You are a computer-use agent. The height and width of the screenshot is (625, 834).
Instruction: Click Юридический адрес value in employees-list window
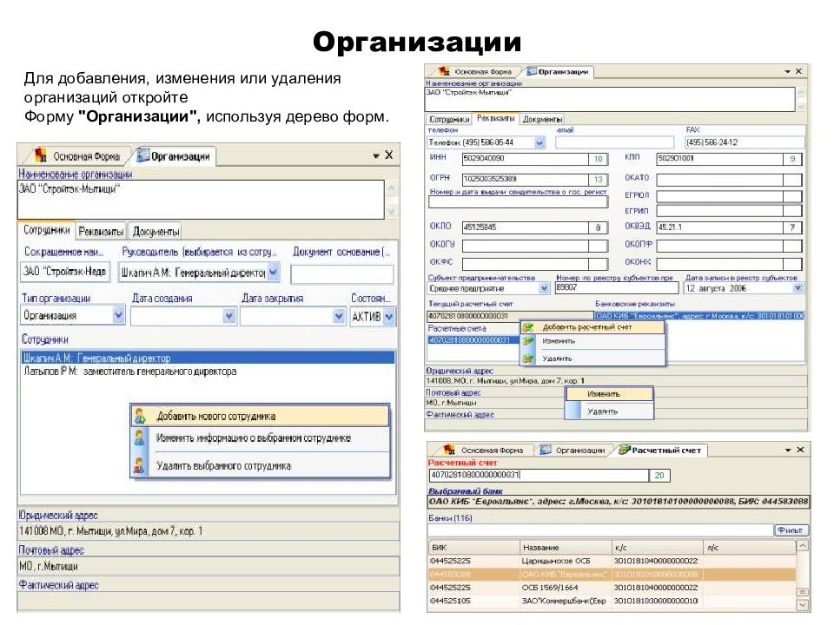coord(208,531)
